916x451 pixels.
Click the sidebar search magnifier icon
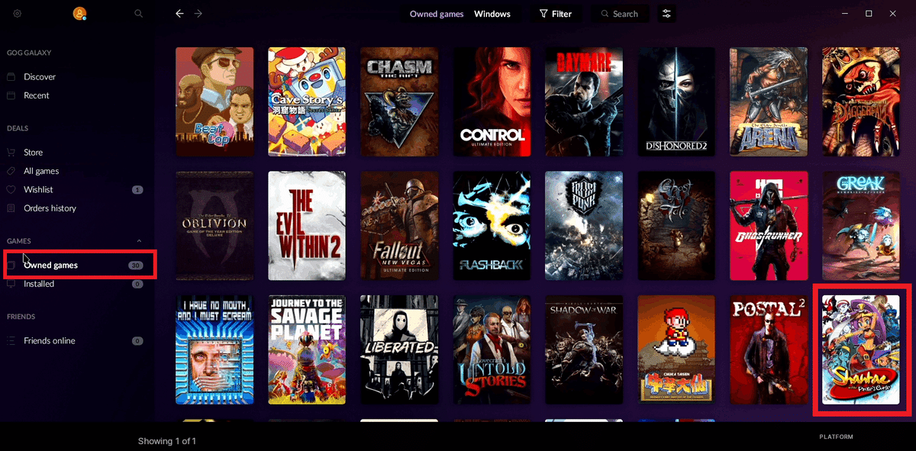tap(138, 14)
